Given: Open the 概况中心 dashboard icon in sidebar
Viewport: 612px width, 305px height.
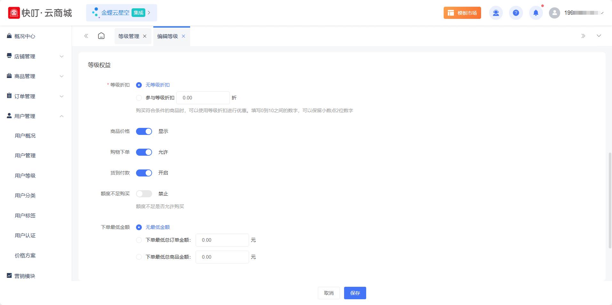Looking at the screenshot, I should 9,36.
